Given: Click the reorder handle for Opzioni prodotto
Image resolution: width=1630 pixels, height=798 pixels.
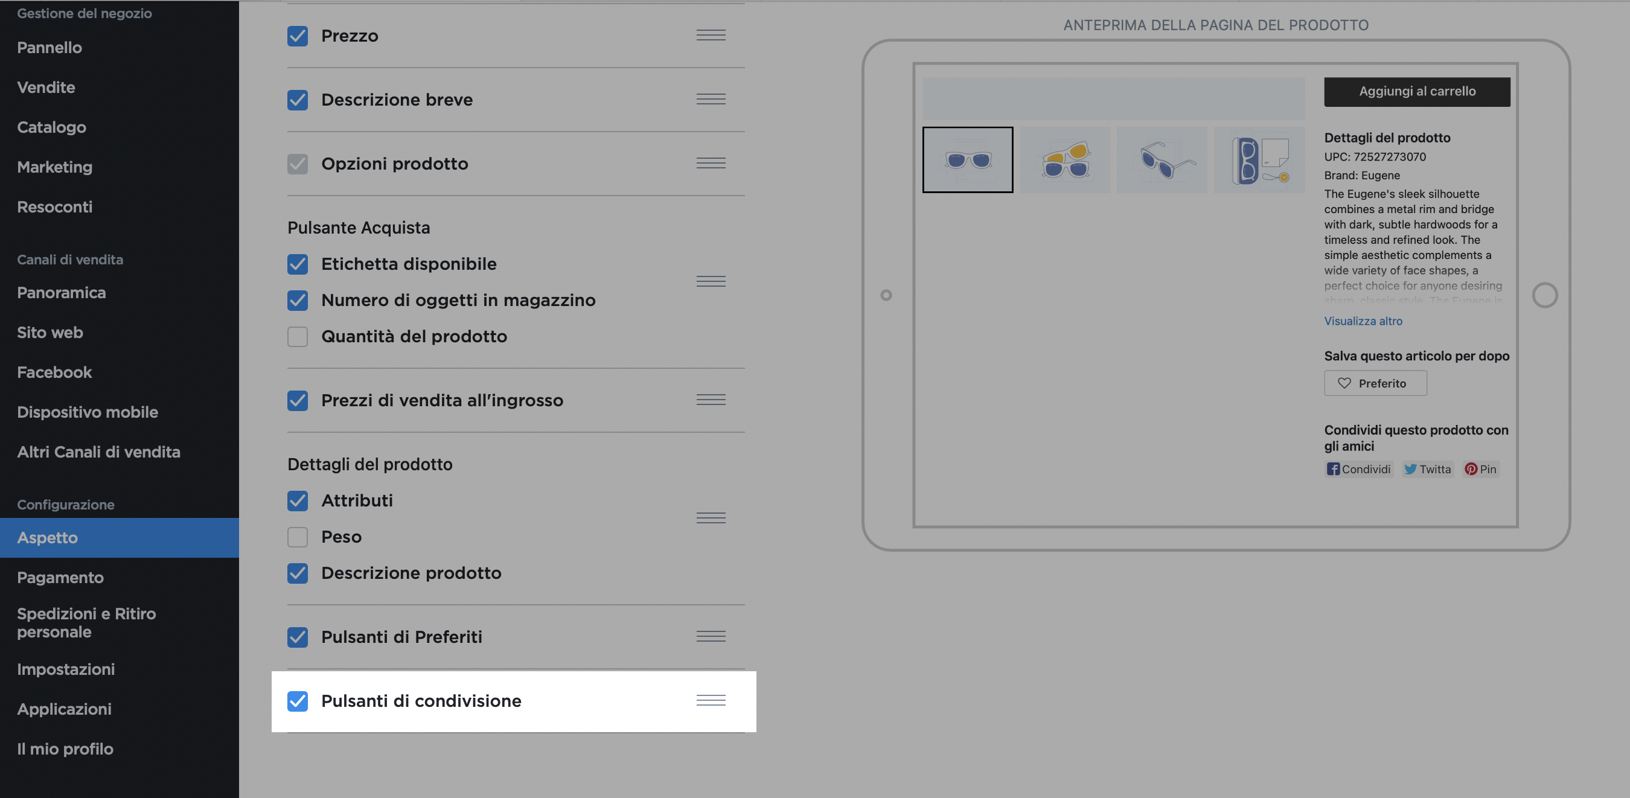Looking at the screenshot, I should (711, 163).
